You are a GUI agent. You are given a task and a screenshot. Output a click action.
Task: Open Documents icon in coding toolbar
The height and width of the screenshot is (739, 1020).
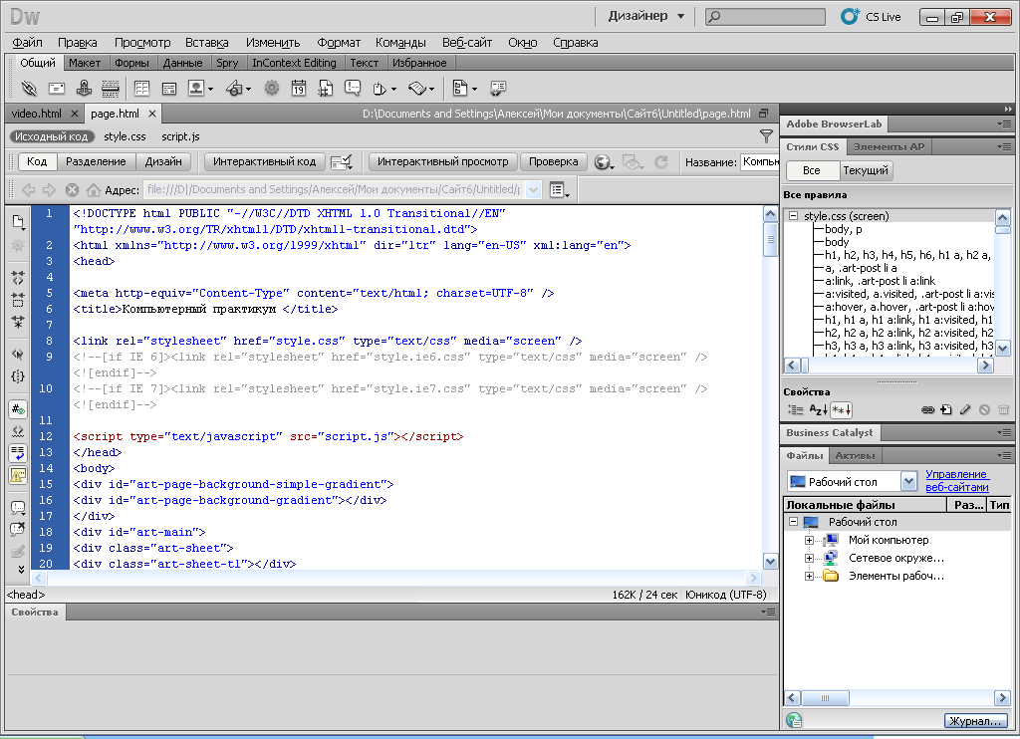point(18,222)
